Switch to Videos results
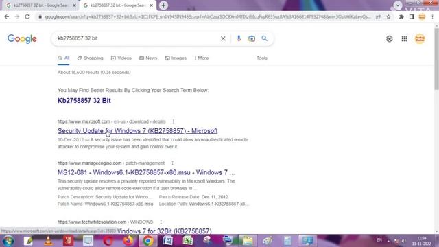 tap(121, 58)
